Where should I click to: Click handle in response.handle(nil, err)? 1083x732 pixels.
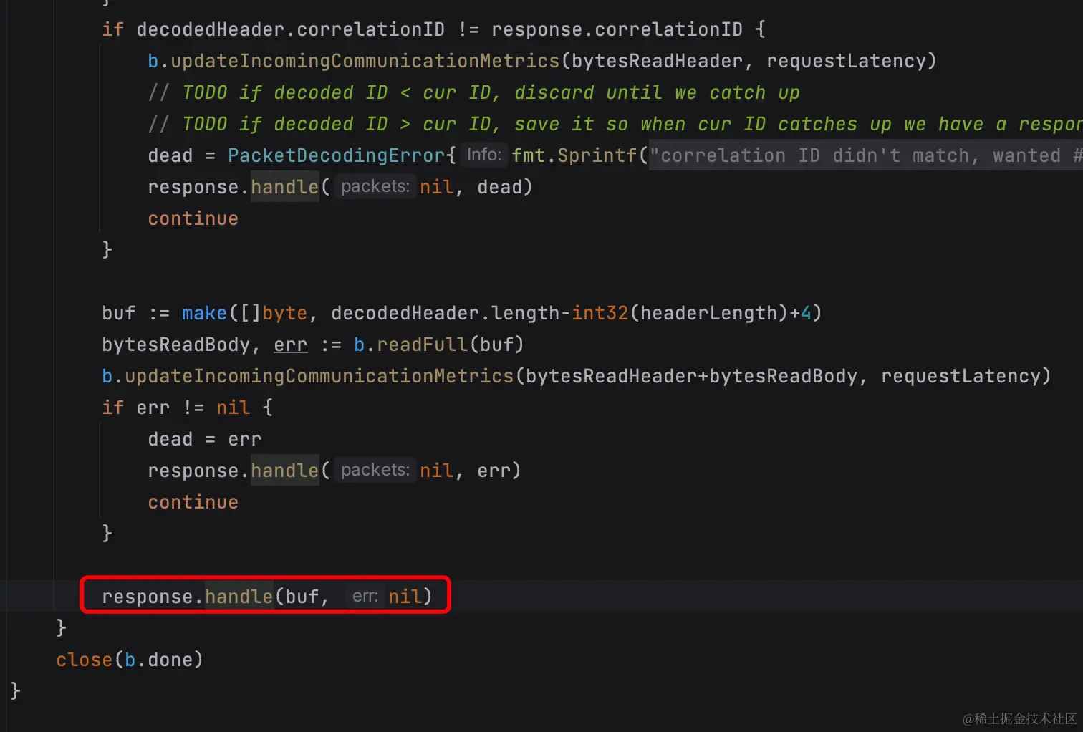tap(284, 471)
